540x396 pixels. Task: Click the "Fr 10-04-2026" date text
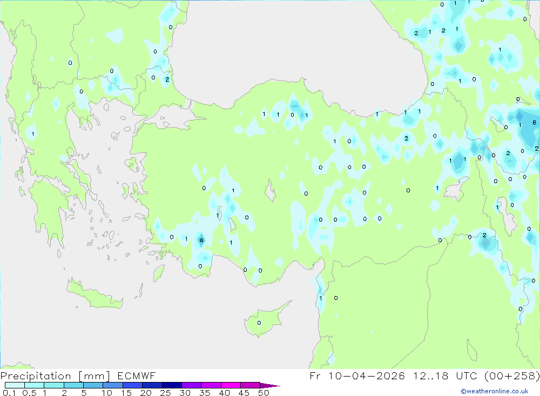pos(357,376)
